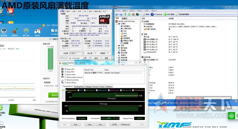This screenshot has width=238, height=129.
Task: Close the AIDA64 blue ad banner
Action: (236, 101)
